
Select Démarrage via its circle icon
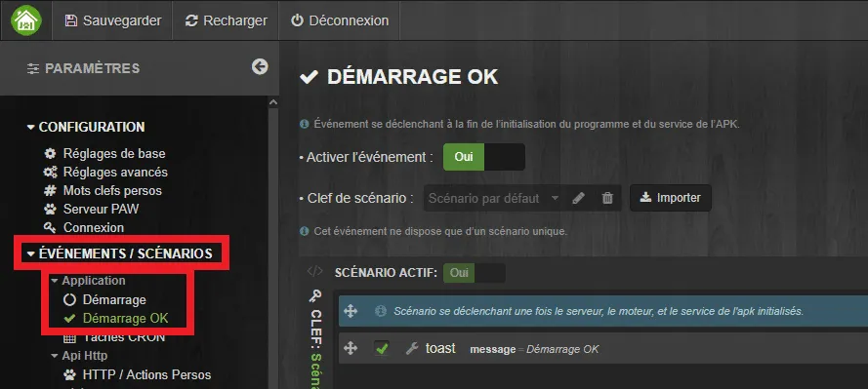(69, 300)
